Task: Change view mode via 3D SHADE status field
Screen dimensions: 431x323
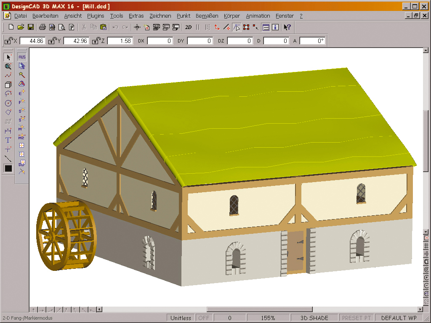Action: click(315, 318)
